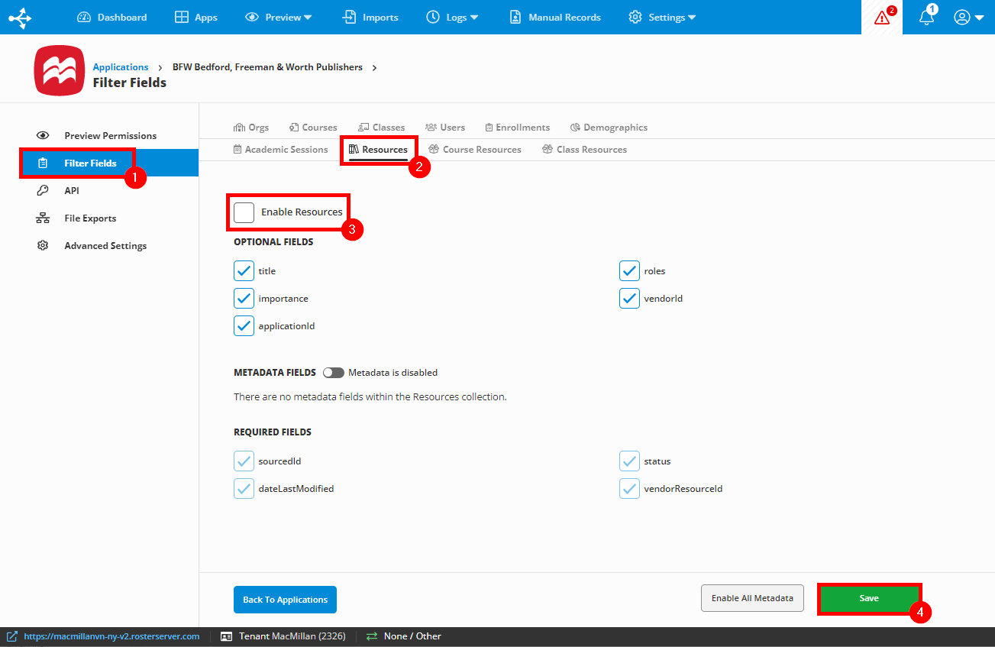Switch to the Demographics tab

pyautogui.click(x=609, y=127)
